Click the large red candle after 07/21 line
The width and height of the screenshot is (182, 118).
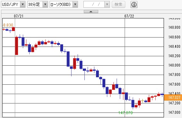[x=17, y=46]
